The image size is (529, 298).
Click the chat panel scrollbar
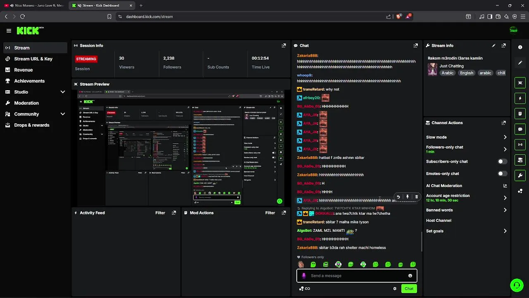click(422, 241)
